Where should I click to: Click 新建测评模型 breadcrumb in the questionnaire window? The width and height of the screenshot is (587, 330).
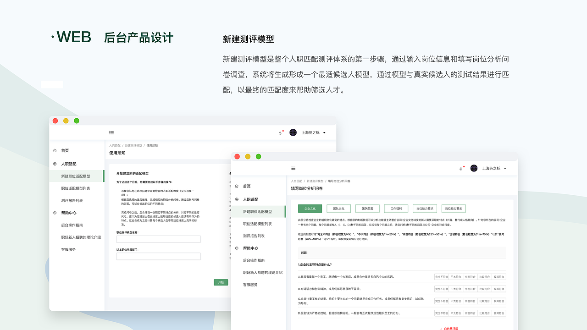click(x=315, y=181)
